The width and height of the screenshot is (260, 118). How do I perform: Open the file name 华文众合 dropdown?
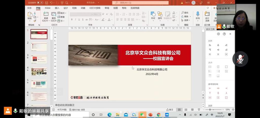click(93, 3)
